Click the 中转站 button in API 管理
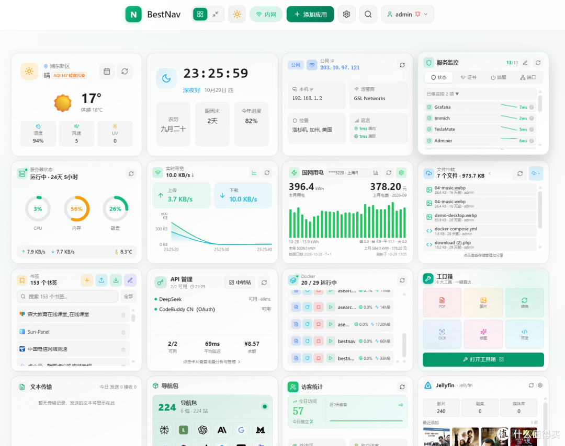Image resolution: width=565 pixels, height=446 pixels. (240, 283)
